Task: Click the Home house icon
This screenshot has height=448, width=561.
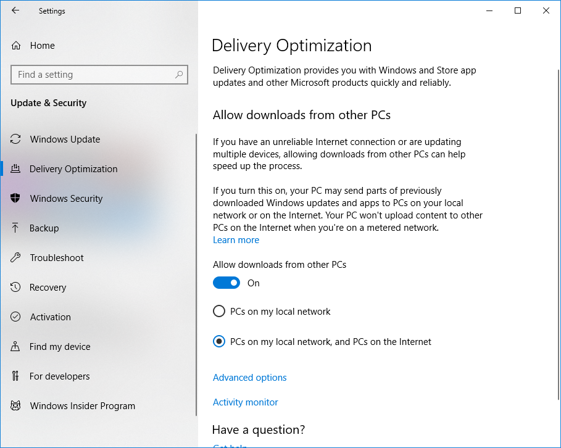Action: tap(16, 46)
